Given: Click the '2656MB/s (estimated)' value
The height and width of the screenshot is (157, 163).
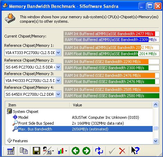Looking at the screenshot, I should 90,129.
